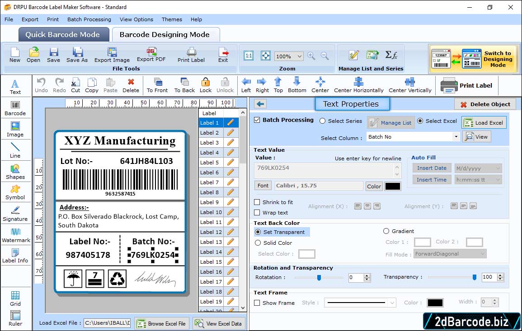This screenshot has height=331, width=522.
Task: Select Label 5 in the label list
Action: click(x=210, y=163)
